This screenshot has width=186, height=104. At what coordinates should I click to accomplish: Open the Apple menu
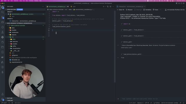pyautogui.click(x=2, y=1)
